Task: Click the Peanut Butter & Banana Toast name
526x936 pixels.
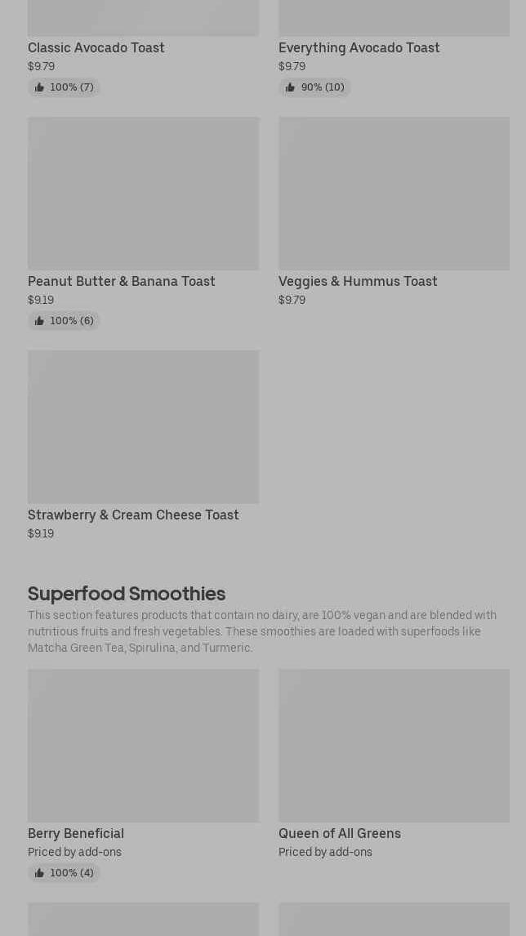Action: pos(122,281)
